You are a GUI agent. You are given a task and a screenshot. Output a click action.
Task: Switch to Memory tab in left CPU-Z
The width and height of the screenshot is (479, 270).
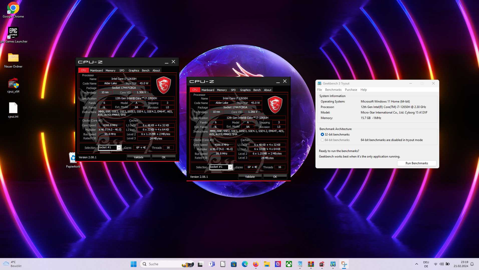pyautogui.click(x=110, y=70)
